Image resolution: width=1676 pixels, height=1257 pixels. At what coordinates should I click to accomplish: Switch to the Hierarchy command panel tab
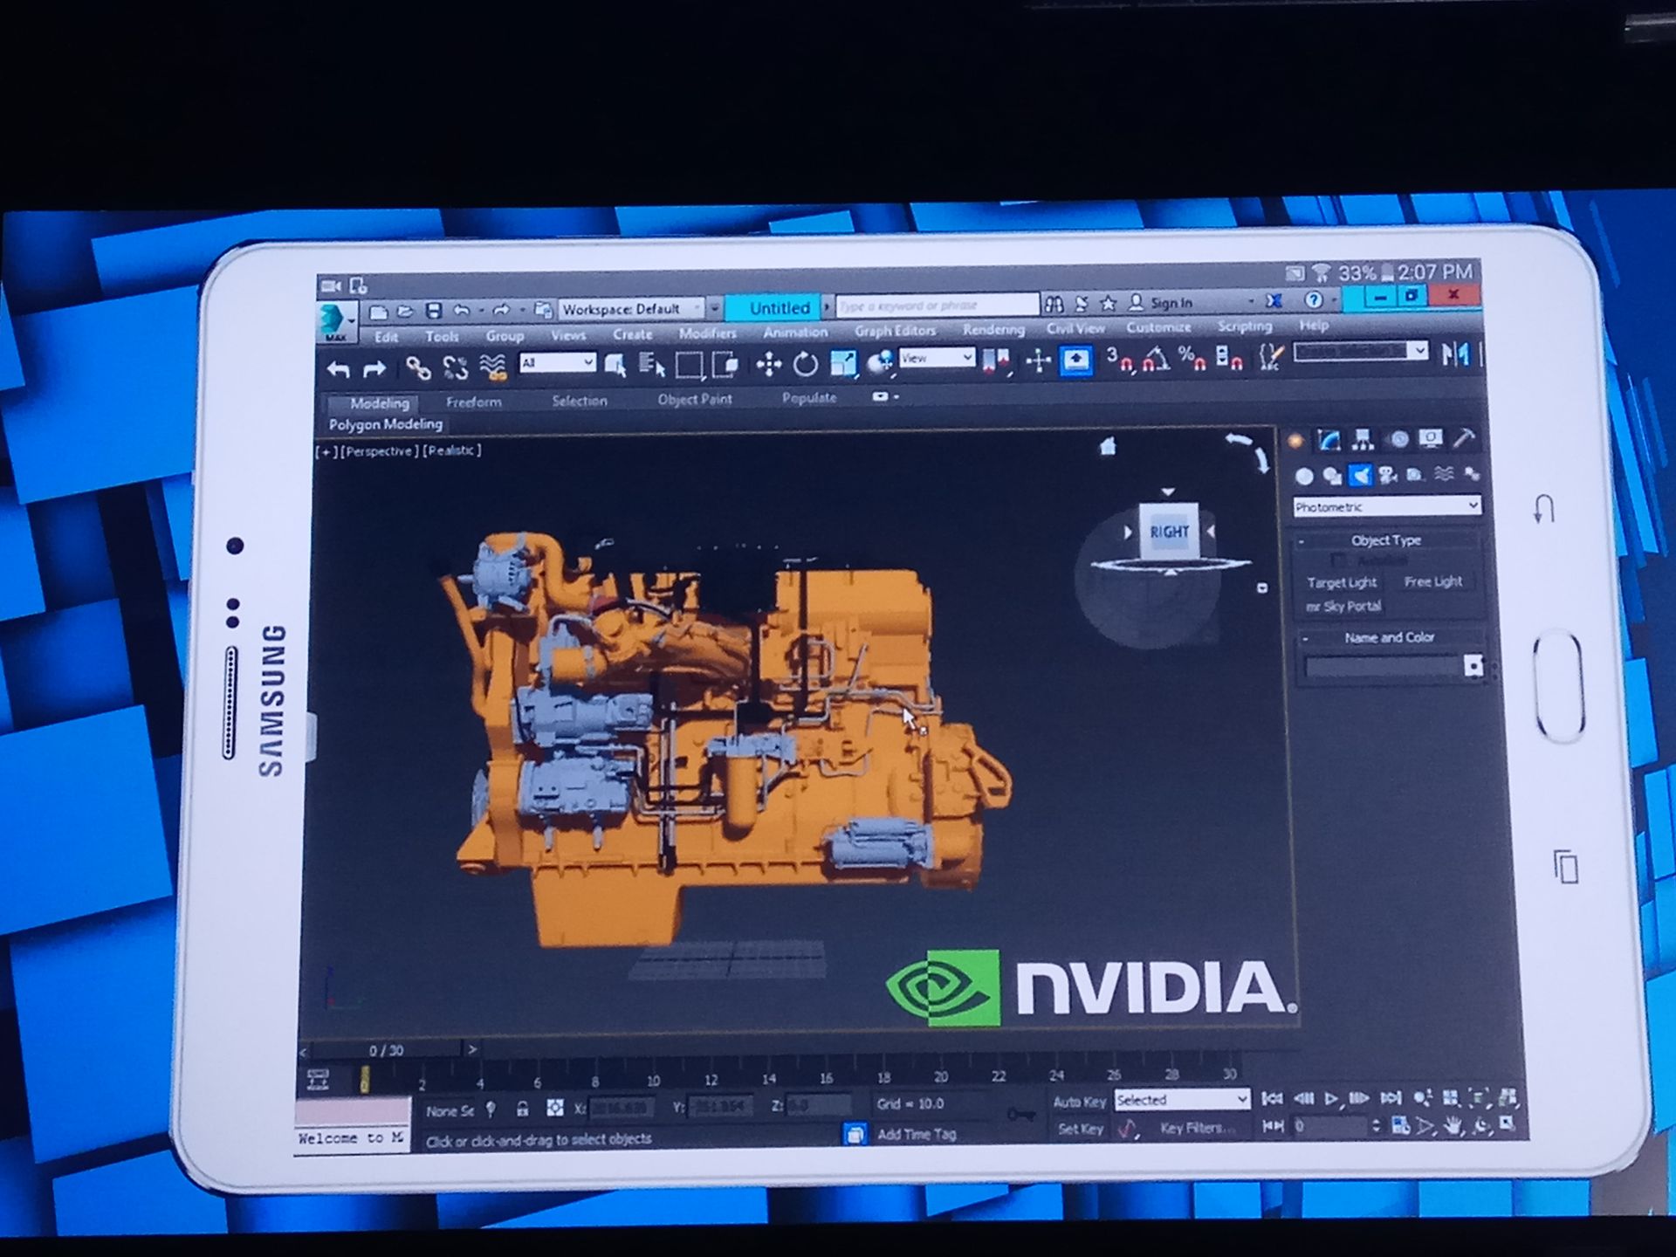coord(1363,439)
